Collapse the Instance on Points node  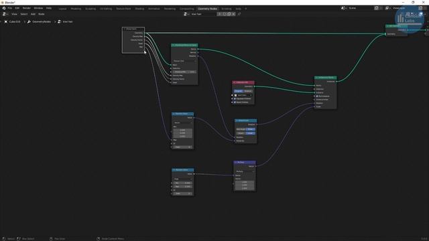[316, 78]
